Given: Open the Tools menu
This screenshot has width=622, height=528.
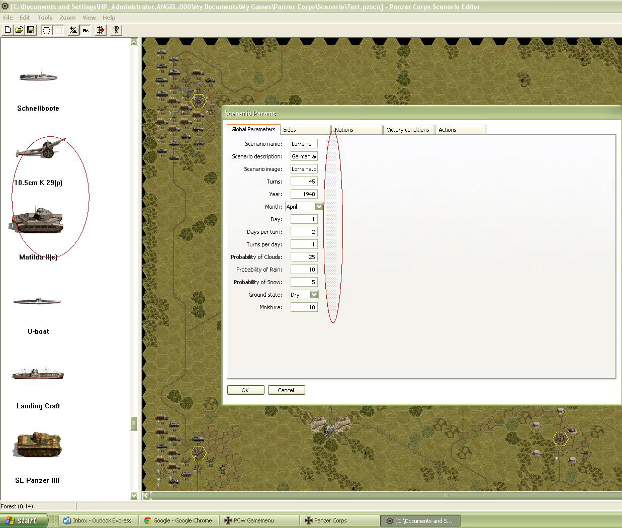Looking at the screenshot, I should [x=45, y=17].
